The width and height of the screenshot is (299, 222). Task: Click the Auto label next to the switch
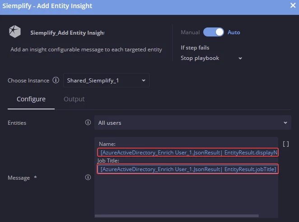[234, 32]
